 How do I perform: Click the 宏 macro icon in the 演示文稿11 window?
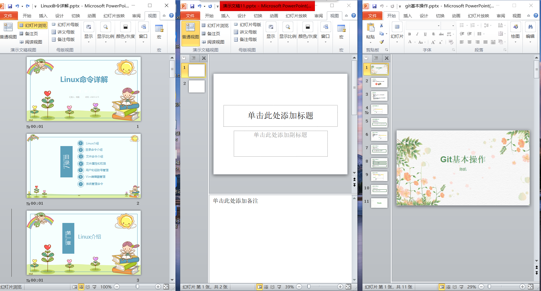coord(341,31)
